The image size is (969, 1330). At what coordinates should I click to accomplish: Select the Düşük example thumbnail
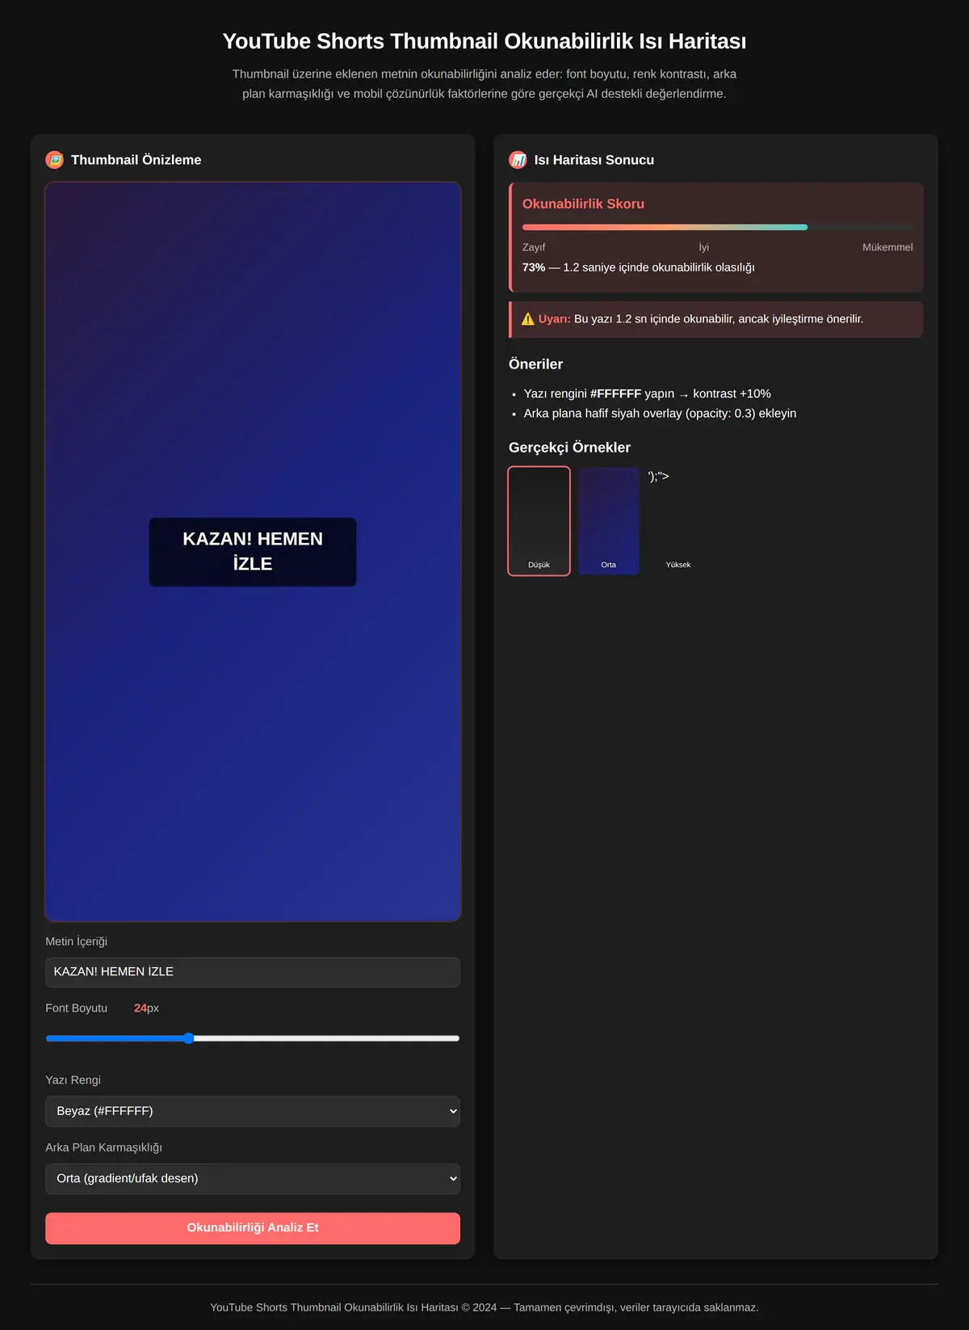tap(539, 521)
